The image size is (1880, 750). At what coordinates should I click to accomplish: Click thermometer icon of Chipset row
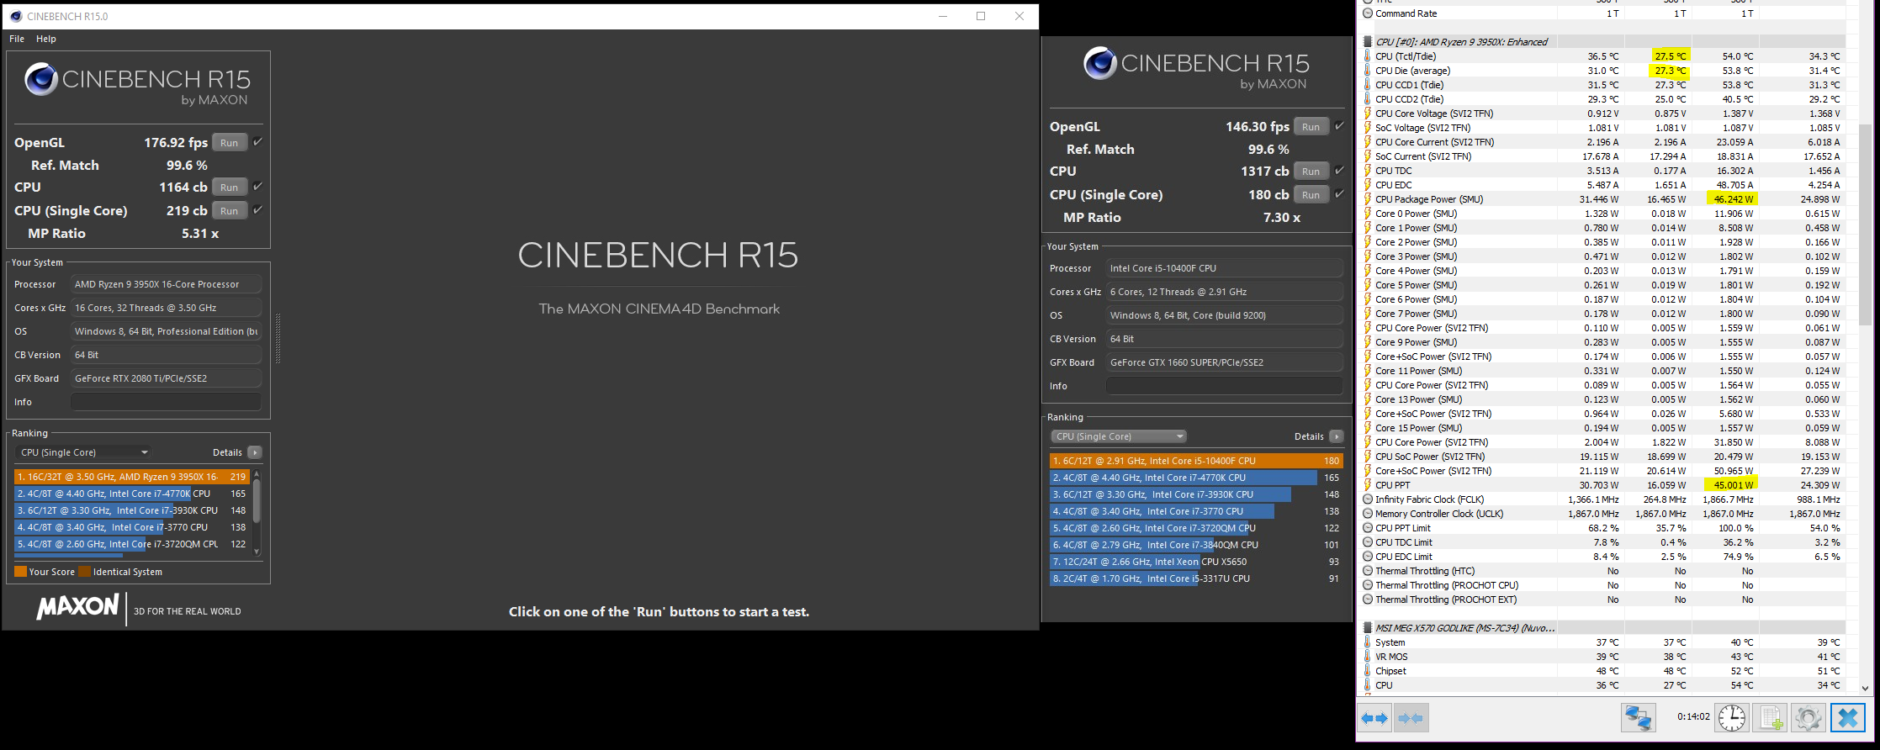tap(1368, 671)
